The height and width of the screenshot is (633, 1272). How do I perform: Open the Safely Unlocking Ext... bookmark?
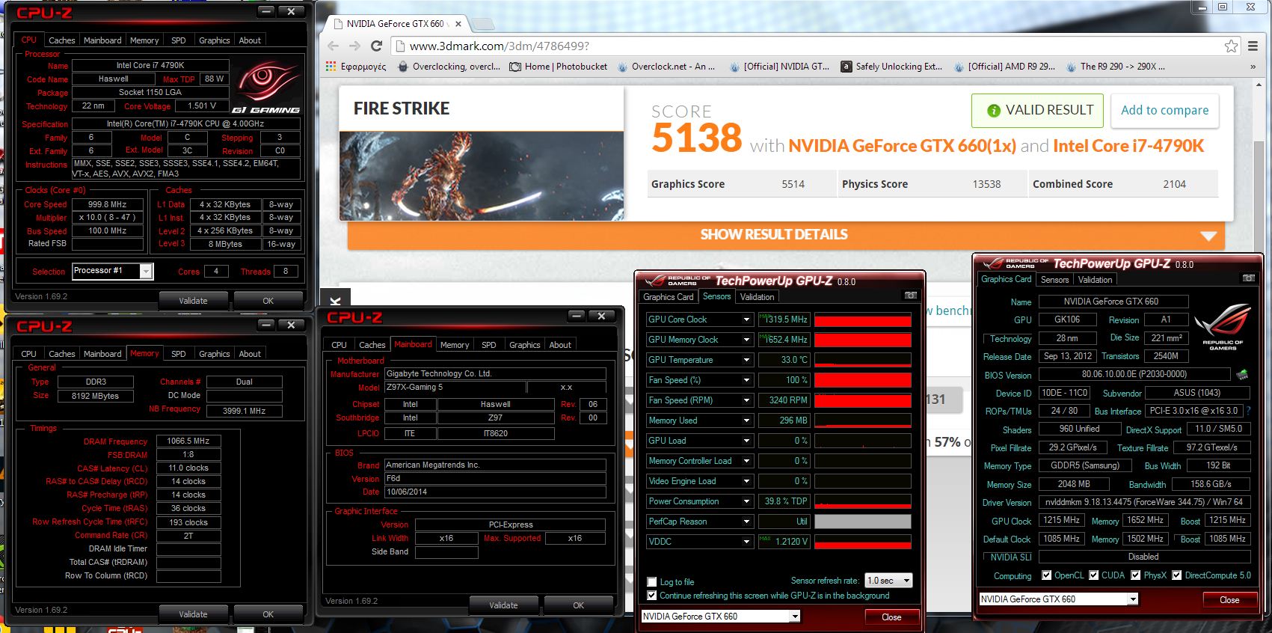(x=891, y=67)
